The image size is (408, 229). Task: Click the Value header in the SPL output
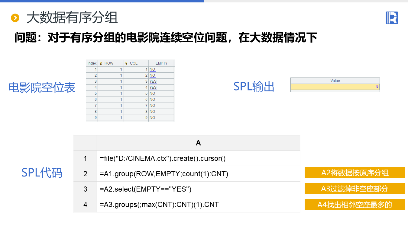coord(335,81)
